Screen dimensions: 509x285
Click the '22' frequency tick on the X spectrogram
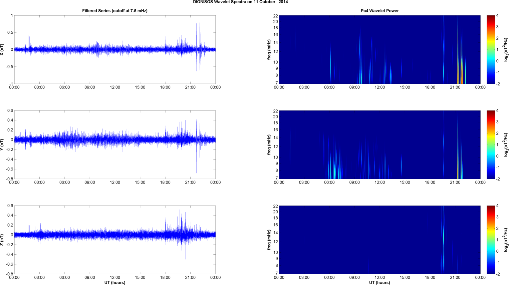[275, 16]
